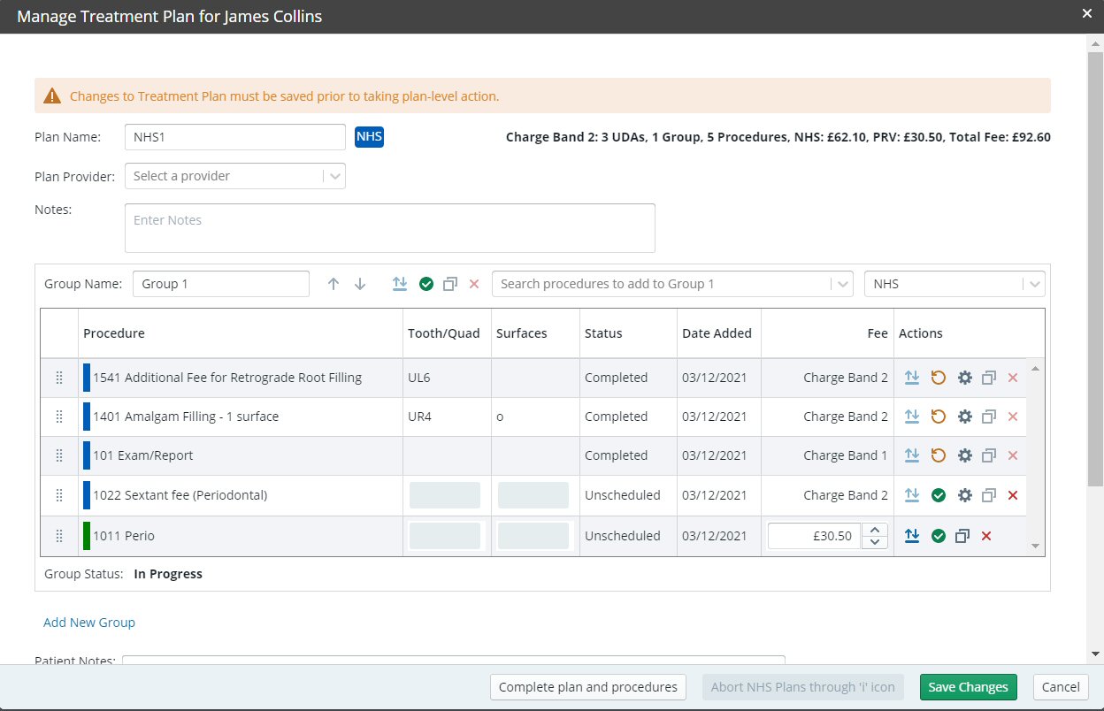Open gear settings for 1401 Amalgam Filling
The width and height of the screenshot is (1104, 711).
pyautogui.click(x=965, y=417)
